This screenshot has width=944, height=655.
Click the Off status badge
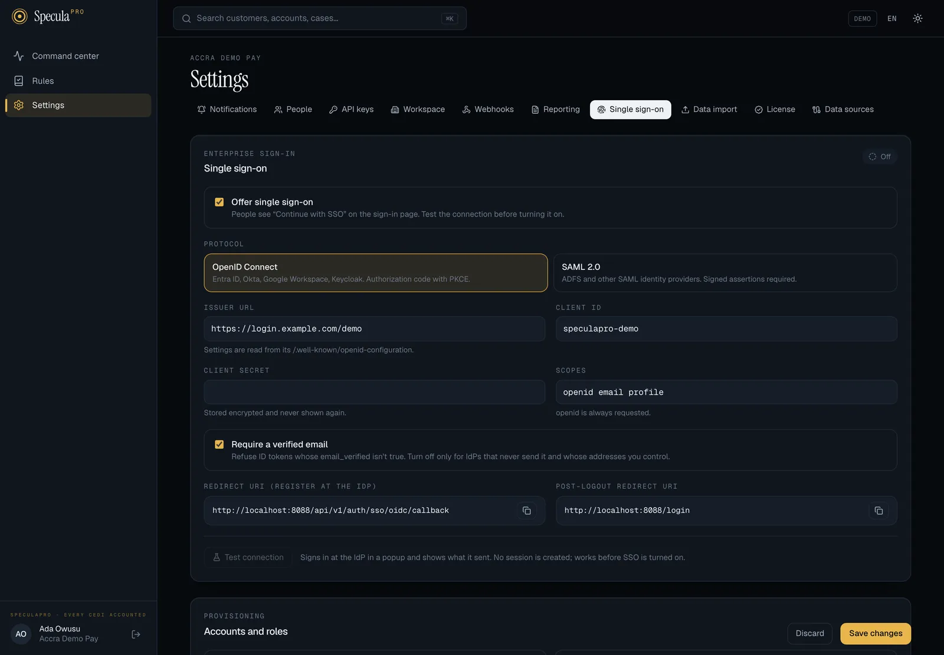[880, 157]
